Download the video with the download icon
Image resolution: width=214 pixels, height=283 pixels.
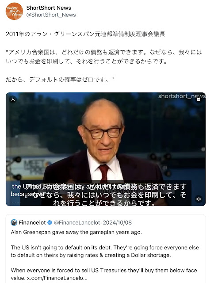(x=13, y=99)
